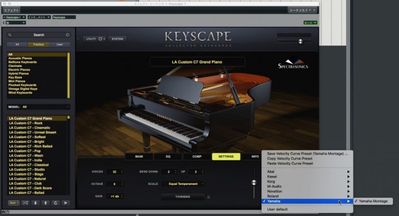399x216 pixels.
Task: Switch to the EQ tab
Action: coord(168,156)
